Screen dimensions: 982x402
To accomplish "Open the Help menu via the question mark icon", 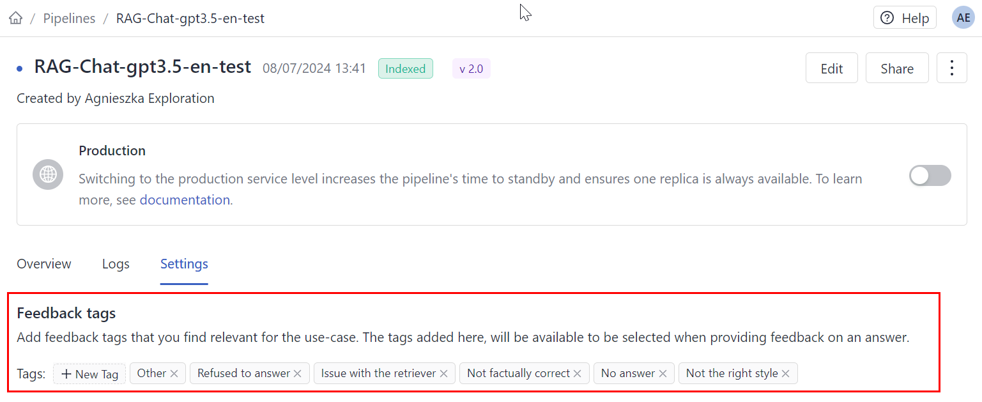I will tap(888, 17).
